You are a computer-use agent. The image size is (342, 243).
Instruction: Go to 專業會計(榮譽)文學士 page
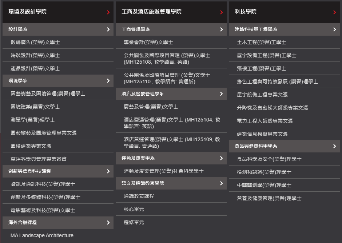[x=148, y=43]
